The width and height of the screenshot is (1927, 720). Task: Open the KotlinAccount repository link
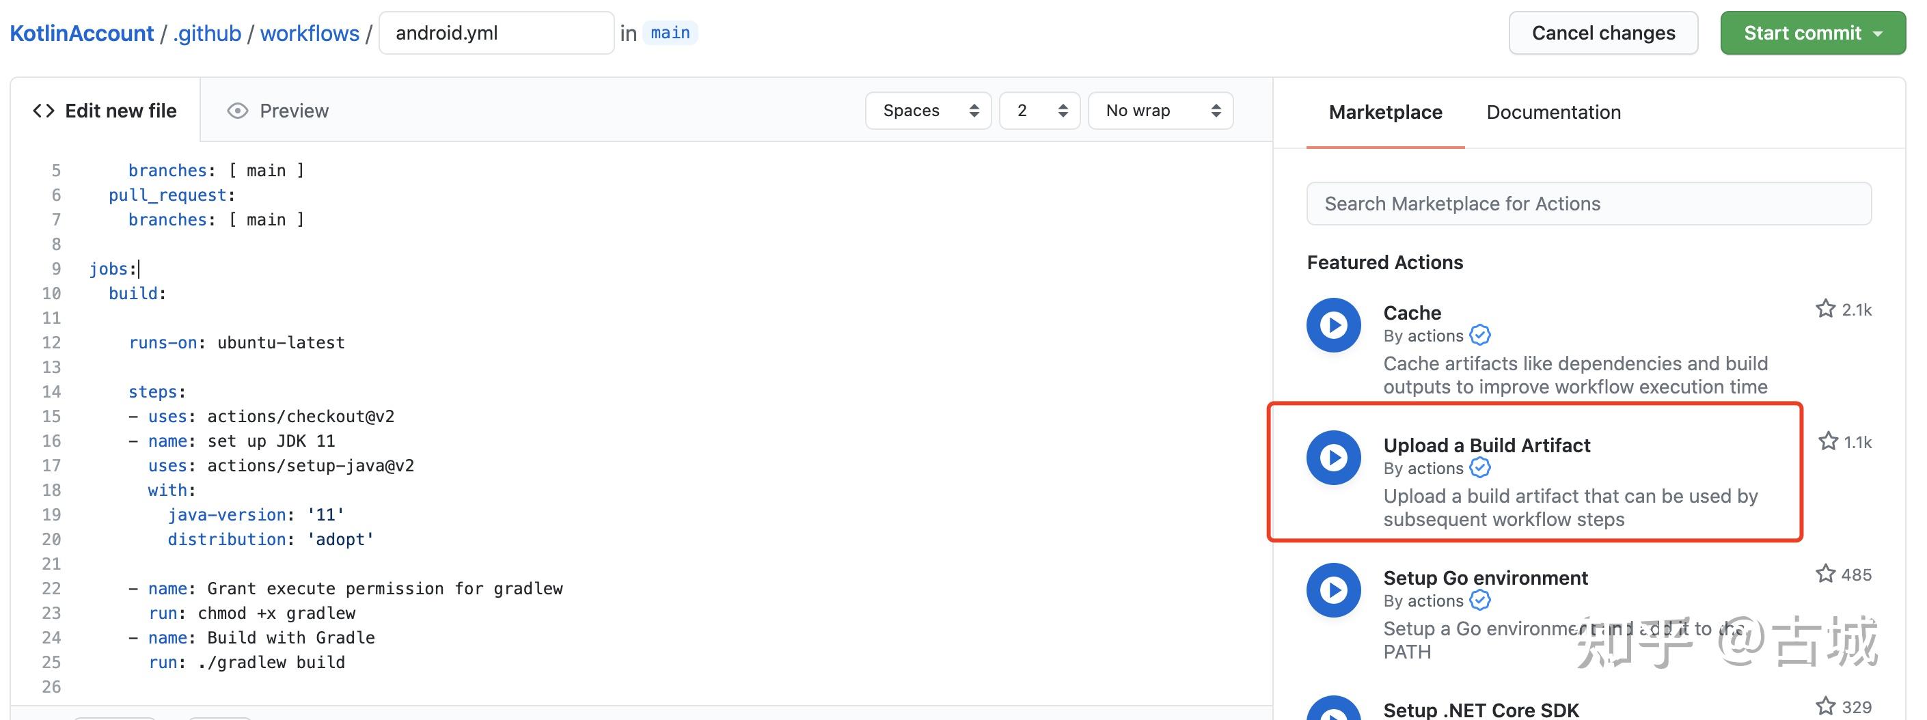(82, 32)
